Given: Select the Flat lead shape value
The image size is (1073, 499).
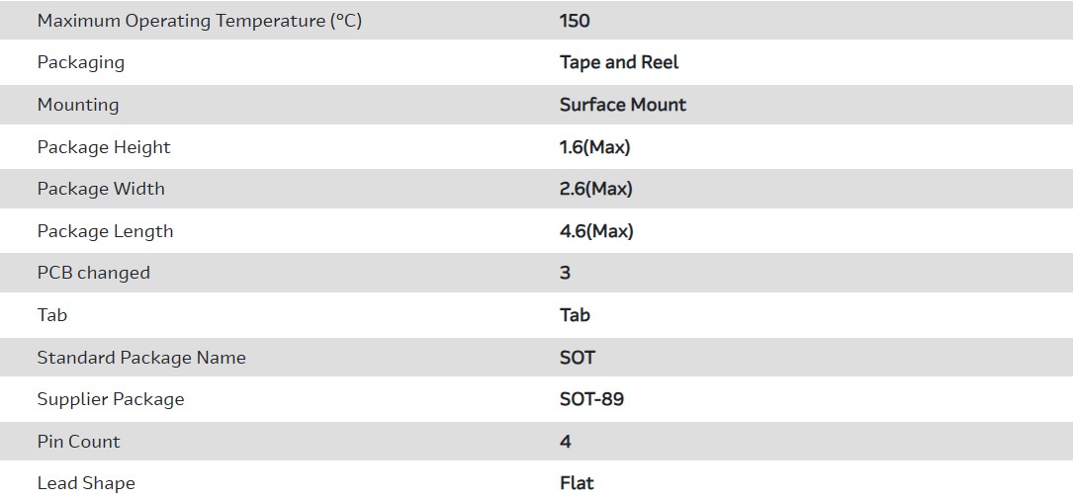Looking at the screenshot, I should [x=577, y=483].
